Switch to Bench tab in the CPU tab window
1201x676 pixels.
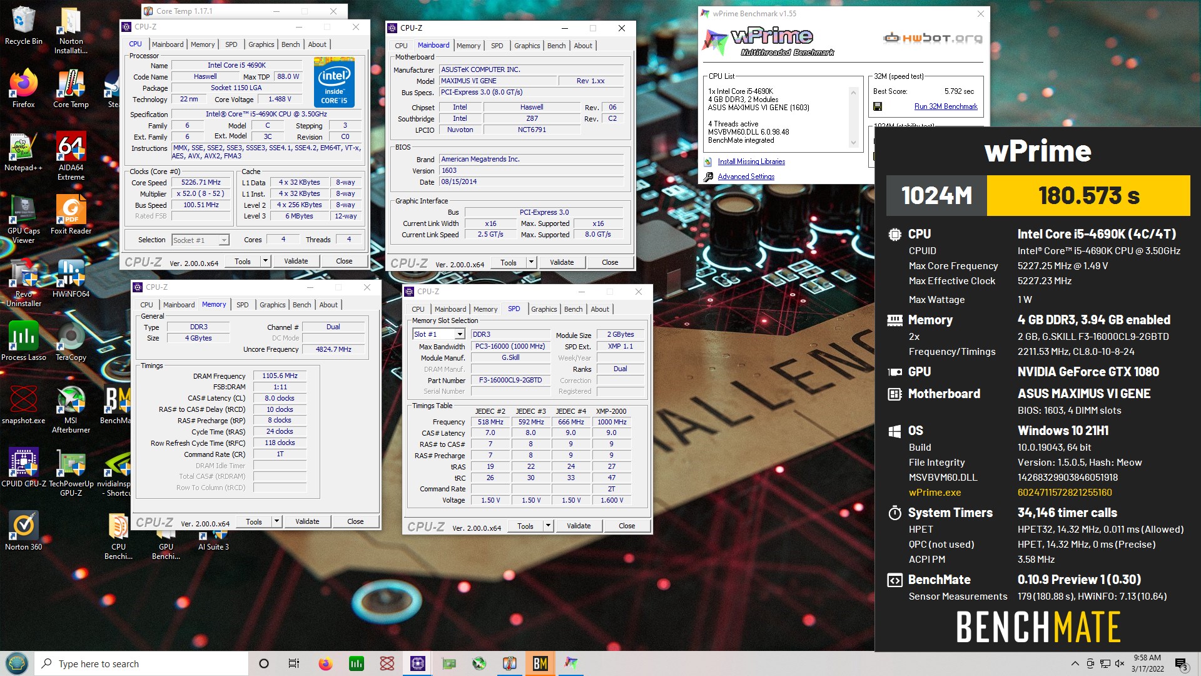tap(290, 44)
